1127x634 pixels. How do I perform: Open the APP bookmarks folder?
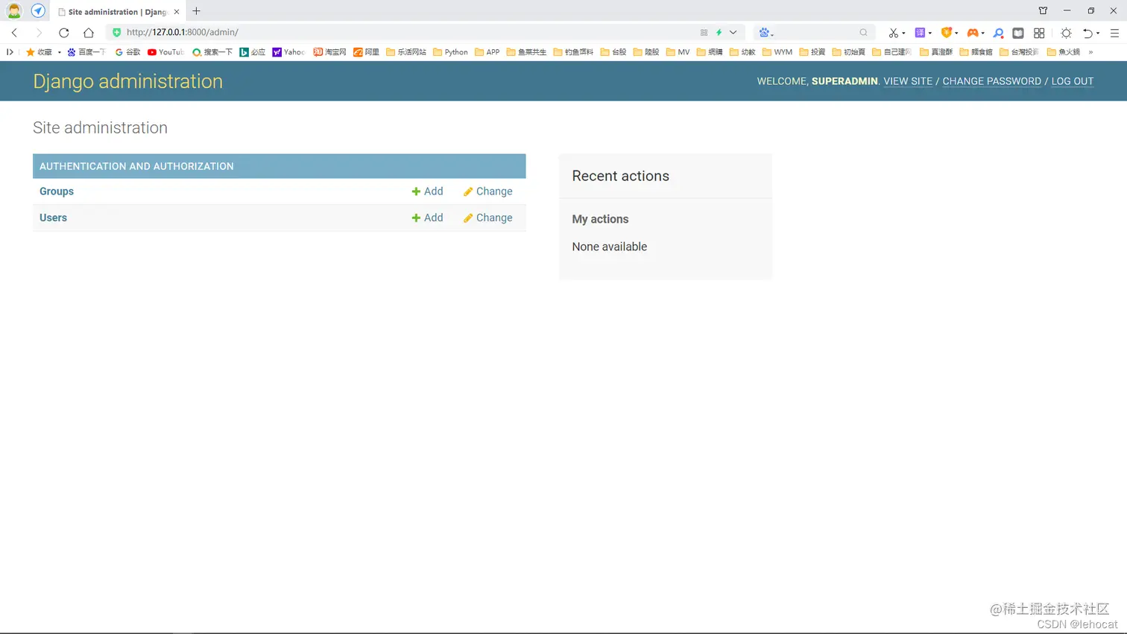487,52
